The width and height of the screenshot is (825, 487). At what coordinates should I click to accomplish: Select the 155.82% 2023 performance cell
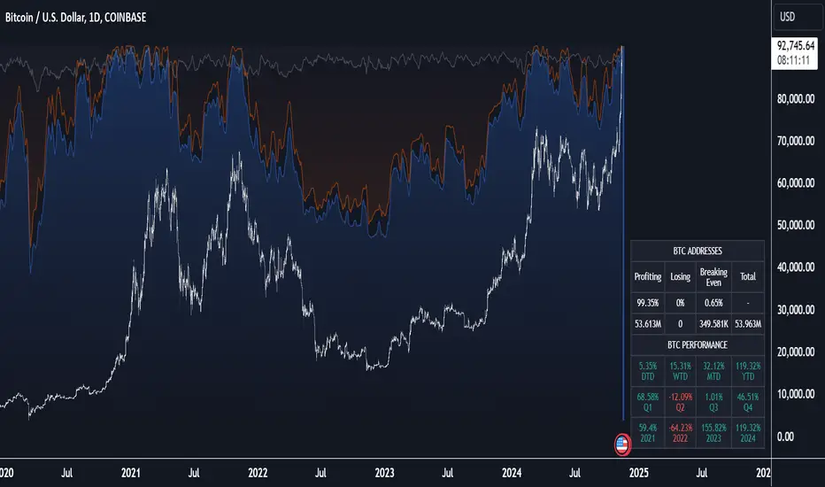(x=713, y=433)
